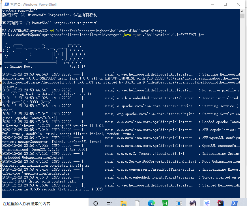
Task: Click 'Started HelloworldA' log message
Action: [x=221, y=185]
